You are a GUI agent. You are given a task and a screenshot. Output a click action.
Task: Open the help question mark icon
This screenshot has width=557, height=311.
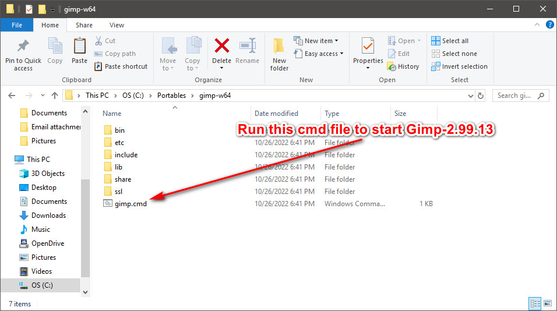[549, 24]
